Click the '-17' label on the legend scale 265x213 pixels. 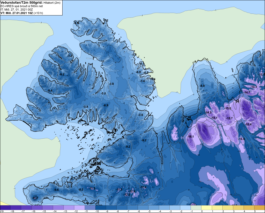[23, 211]
